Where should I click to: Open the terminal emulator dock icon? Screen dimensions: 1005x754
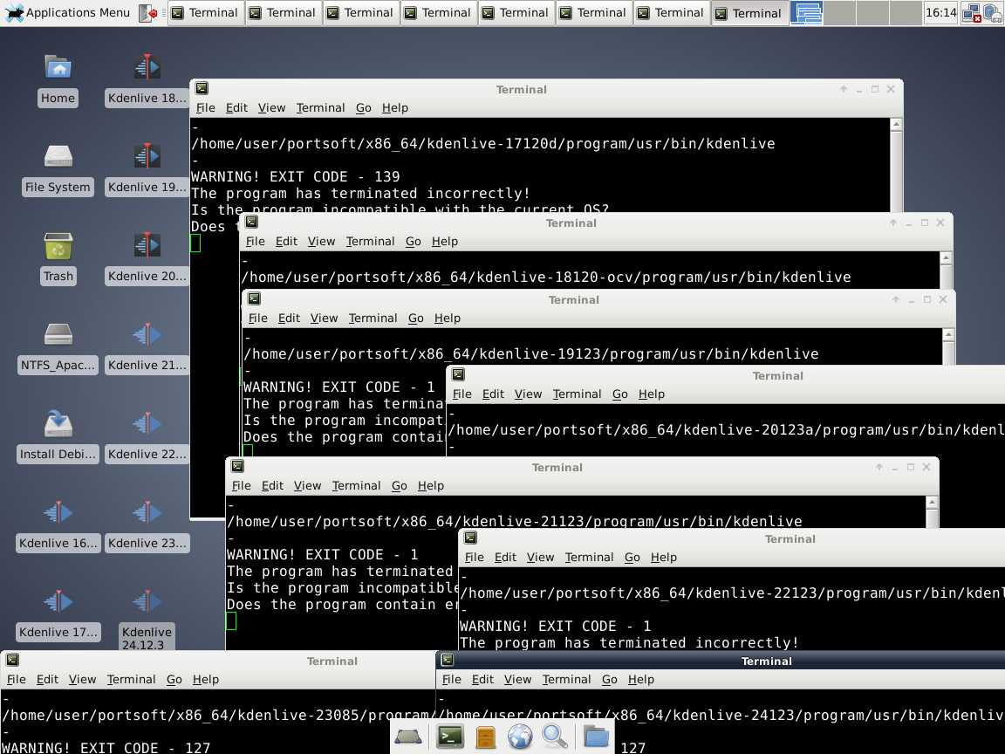point(450,737)
